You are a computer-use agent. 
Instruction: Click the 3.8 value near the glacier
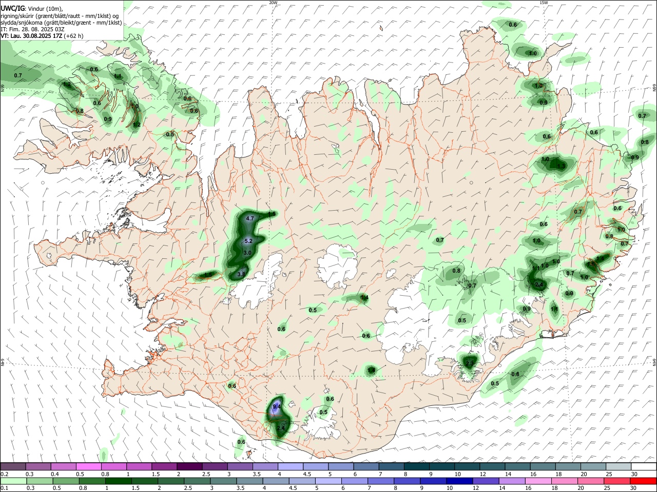(241, 275)
